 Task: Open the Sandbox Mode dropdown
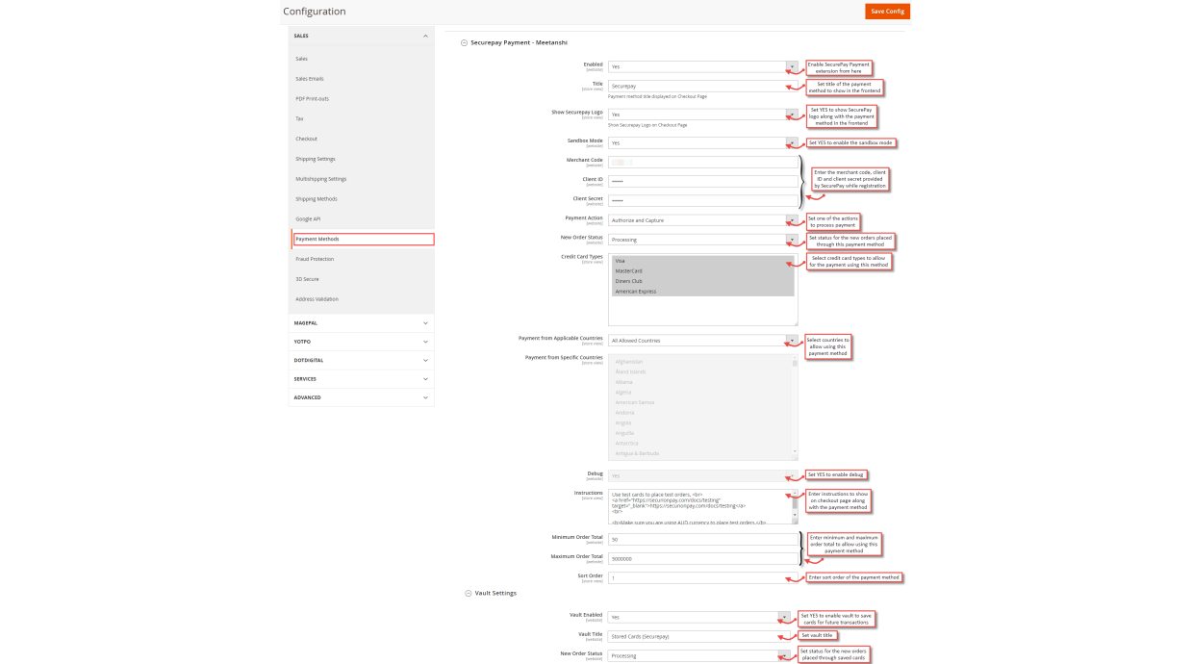pyautogui.click(x=703, y=142)
